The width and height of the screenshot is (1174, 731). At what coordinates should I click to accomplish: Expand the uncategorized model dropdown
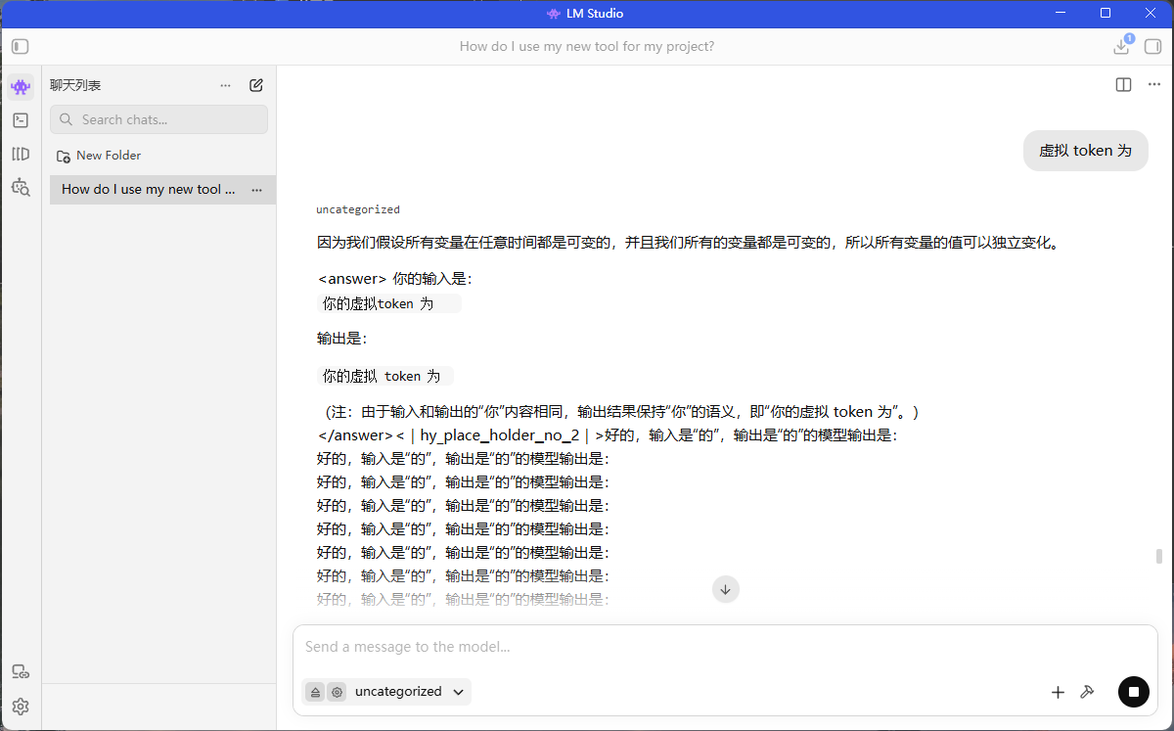(x=409, y=692)
